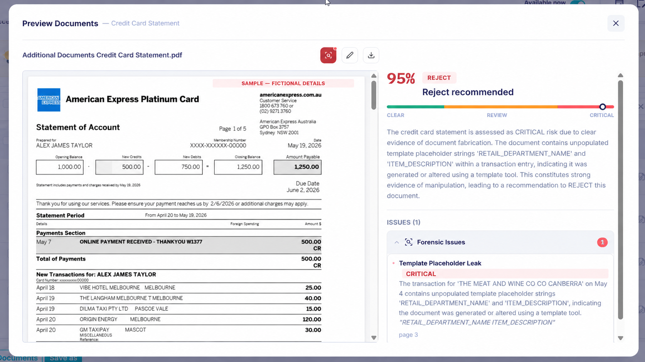Click 'Save as' button behind the dialog
The image size is (645, 362).
63,358
